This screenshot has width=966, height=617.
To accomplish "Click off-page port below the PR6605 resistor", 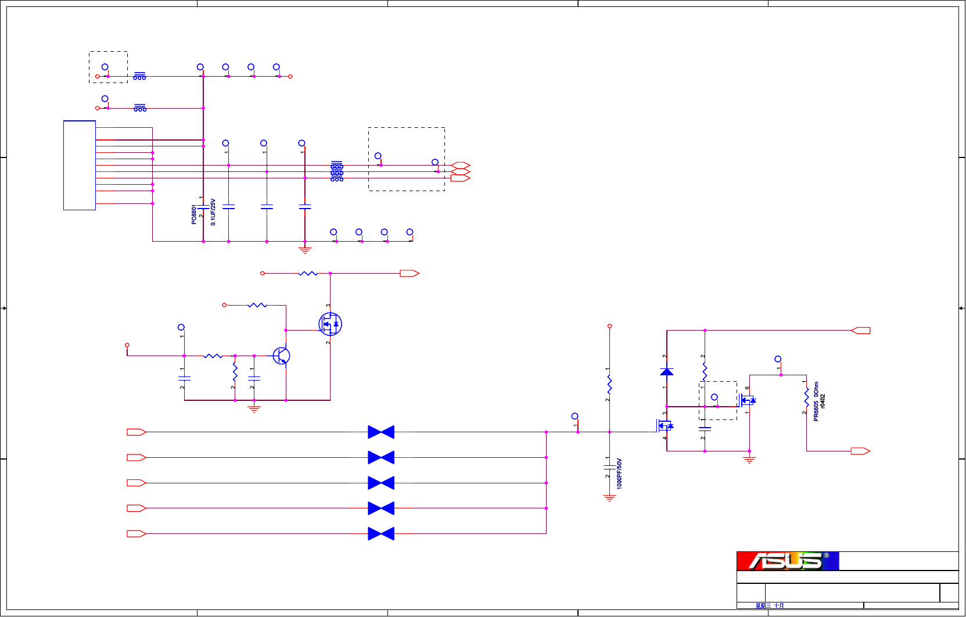I will (860, 451).
